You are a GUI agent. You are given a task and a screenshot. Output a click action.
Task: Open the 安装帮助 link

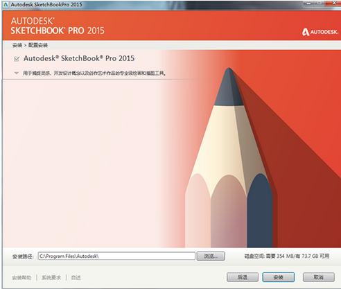click(x=21, y=277)
